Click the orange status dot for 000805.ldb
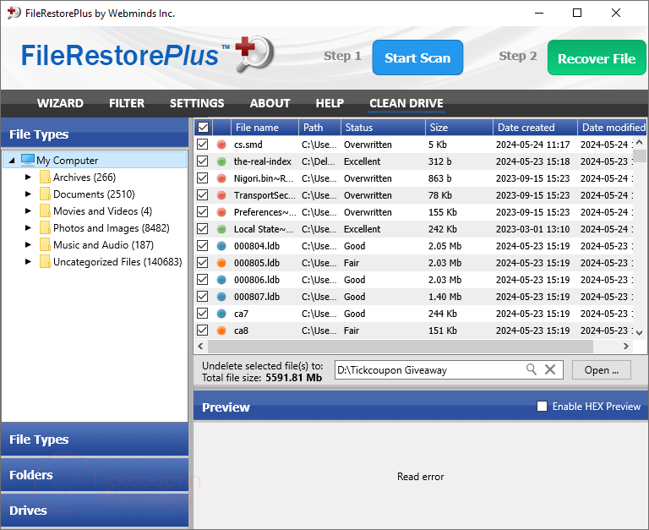649x530 pixels. pos(221,263)
